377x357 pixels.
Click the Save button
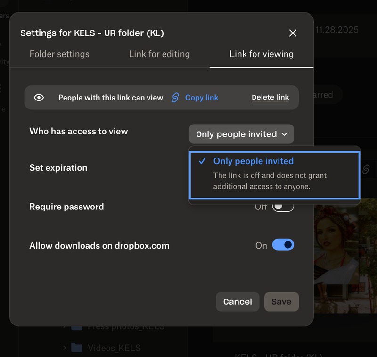pyautogui.click(x=281, y=302)
